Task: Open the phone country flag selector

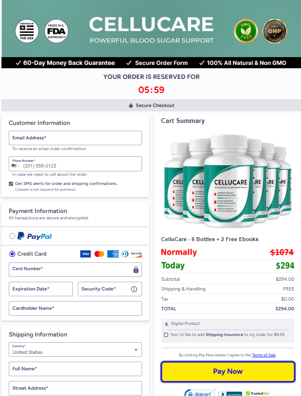Action: point(15,166)
